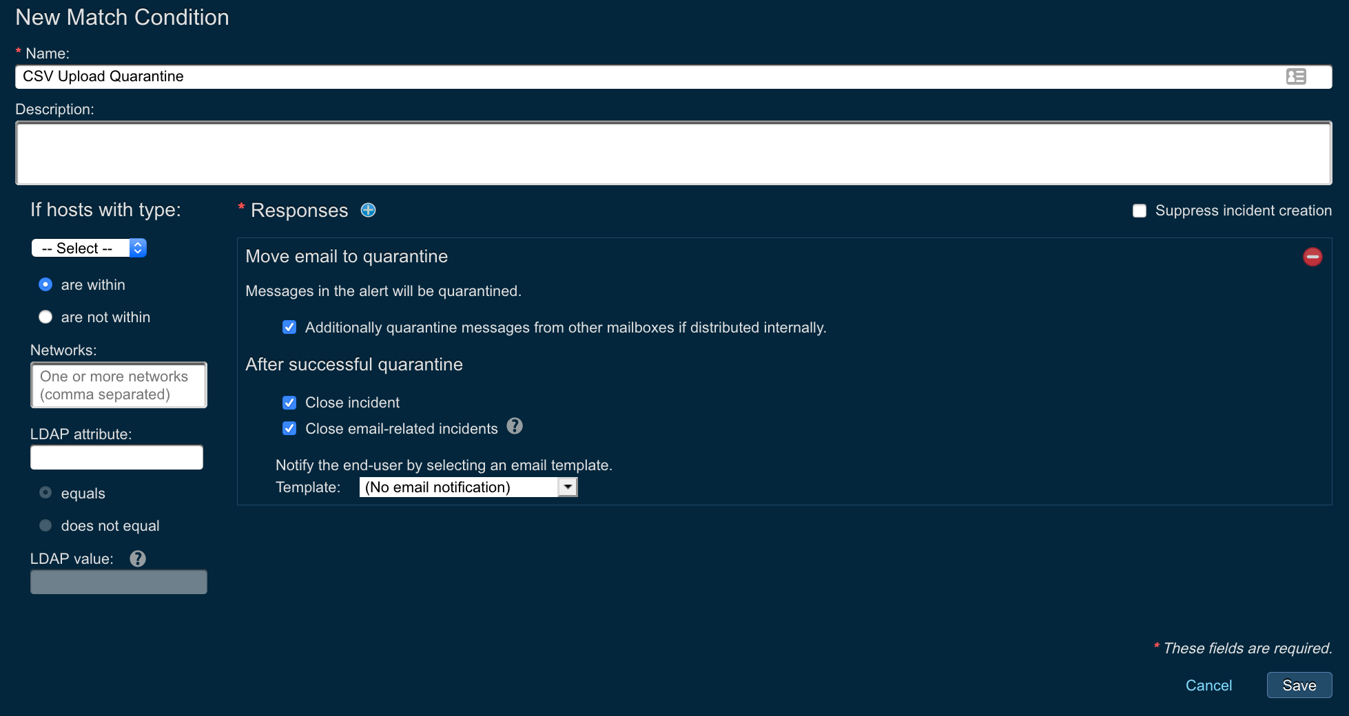Uncheck the Close incident checkbox

tap(289, 403)
